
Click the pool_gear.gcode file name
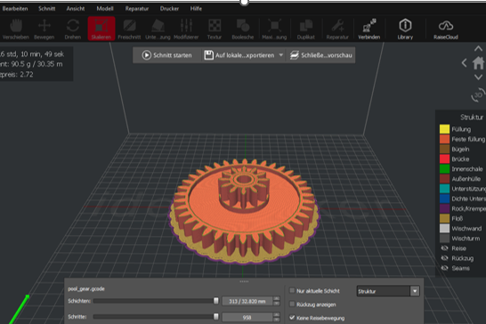point(86,288)
